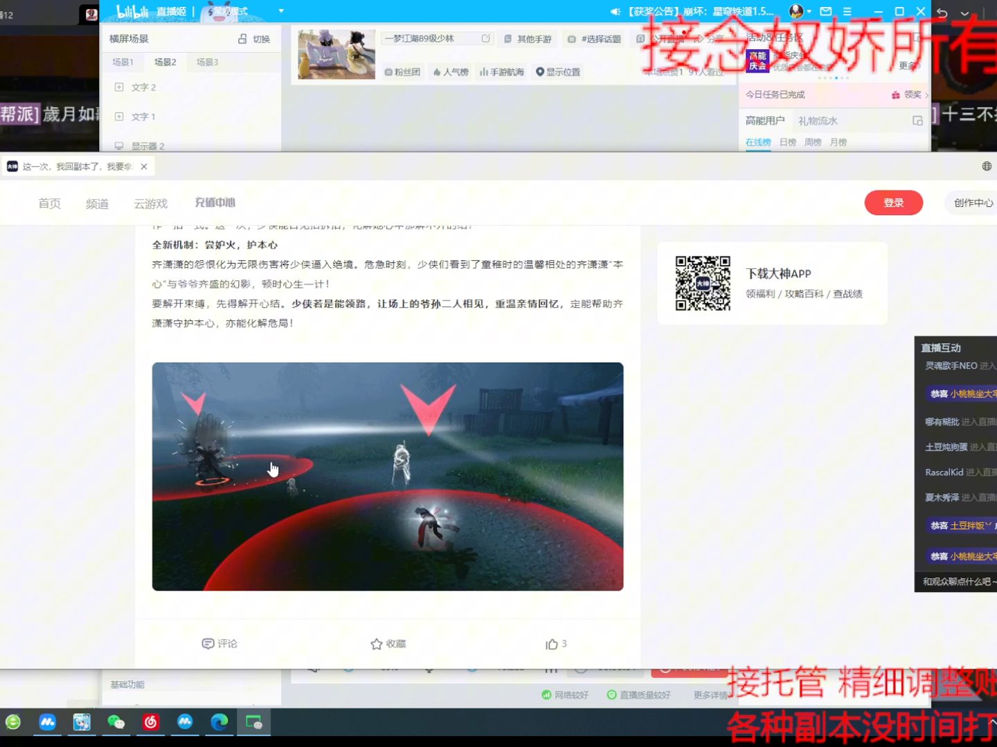The image size is (997, 747).
Task: Click the 下载大神APP QR code
Action: tap(703, 283)
